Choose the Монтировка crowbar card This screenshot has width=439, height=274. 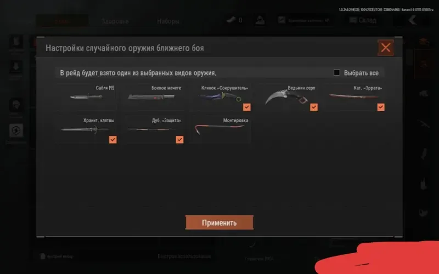(x=221, y=129)
